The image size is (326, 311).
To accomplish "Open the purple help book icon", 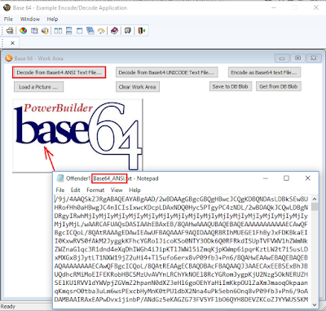I will pyautogui.click(x=114, y=31).
